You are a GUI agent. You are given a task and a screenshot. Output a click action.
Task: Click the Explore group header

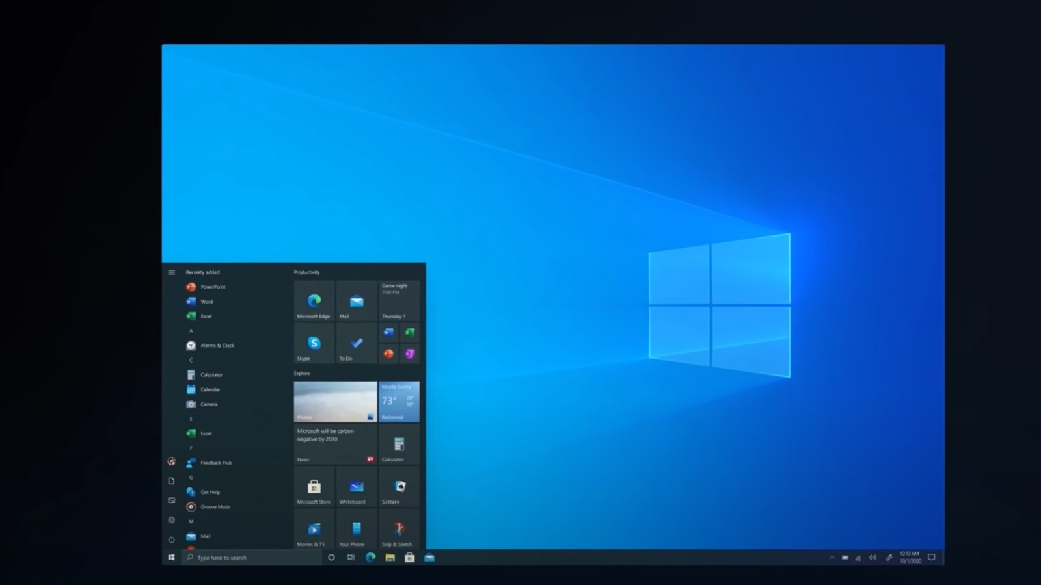(x=302, y=373)
